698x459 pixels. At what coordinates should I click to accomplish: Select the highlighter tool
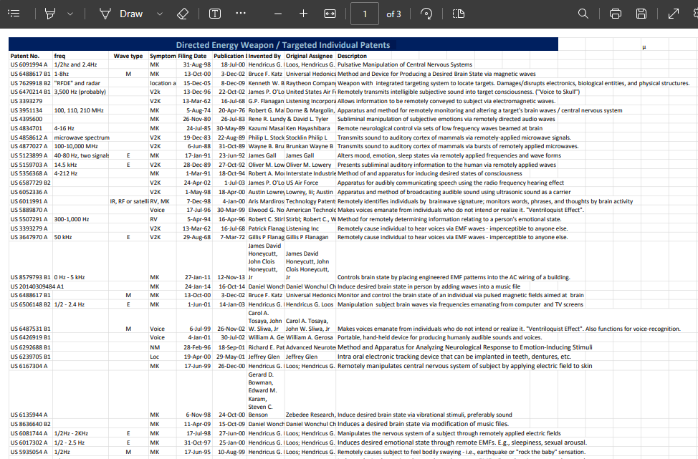50,14
